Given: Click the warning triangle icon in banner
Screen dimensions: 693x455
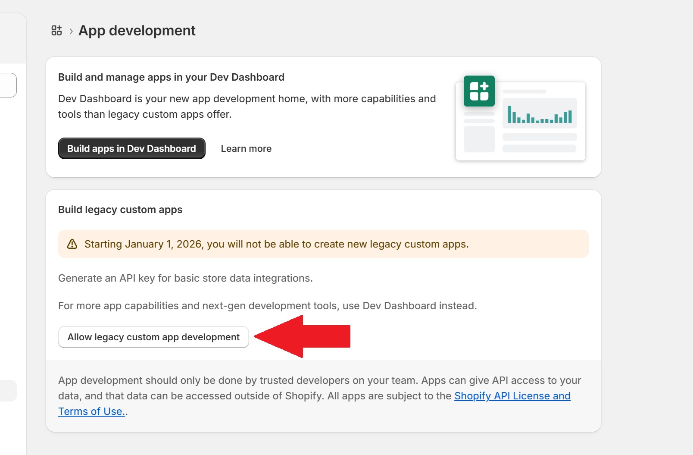Looking at the screenshot, I should 72,244.
